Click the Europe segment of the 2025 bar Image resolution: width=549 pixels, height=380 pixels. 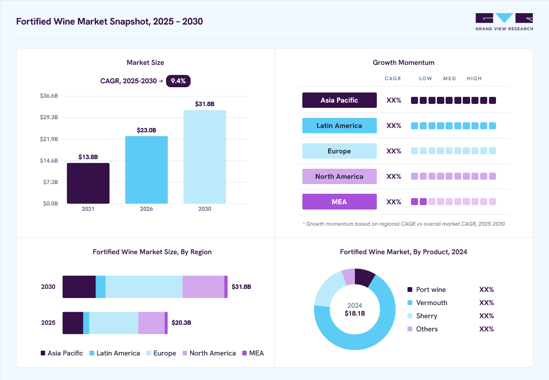pos(114,323)
